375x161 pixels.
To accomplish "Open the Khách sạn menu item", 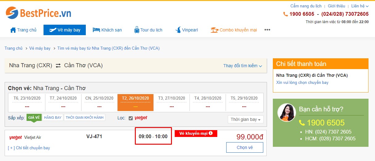I will 107,30.
